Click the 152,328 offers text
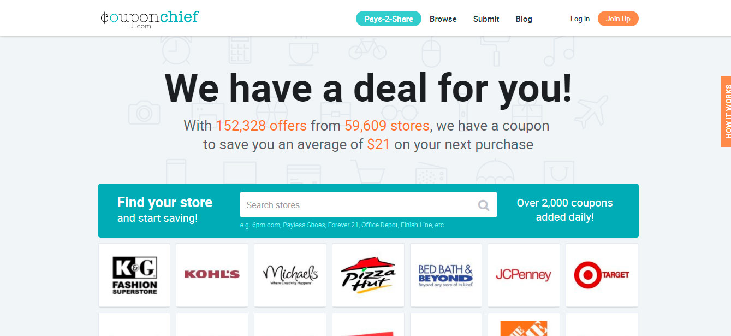 click(x=261, y=126)
